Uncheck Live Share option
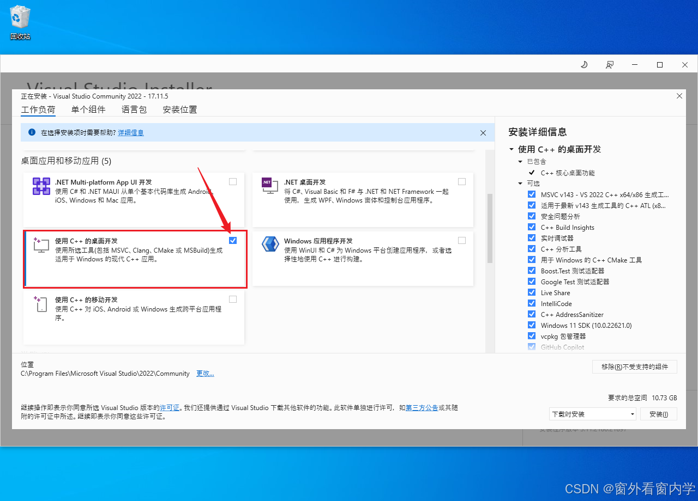 [x=532, y=292]
